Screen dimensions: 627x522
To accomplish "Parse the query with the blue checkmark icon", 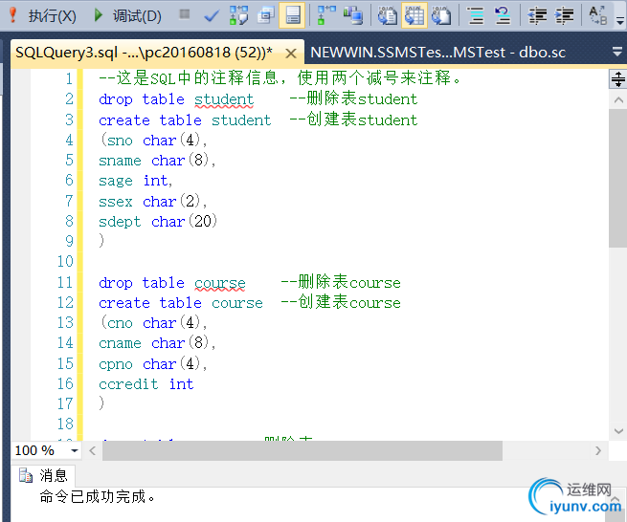I will click(x=212, y=16).
